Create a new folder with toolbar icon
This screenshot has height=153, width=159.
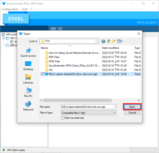(114, 41)
